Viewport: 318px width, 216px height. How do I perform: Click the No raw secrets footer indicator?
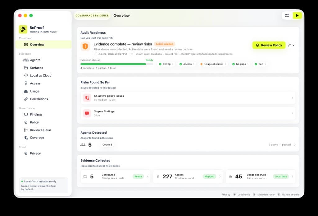pyautogui.click(x=288, y=195)
